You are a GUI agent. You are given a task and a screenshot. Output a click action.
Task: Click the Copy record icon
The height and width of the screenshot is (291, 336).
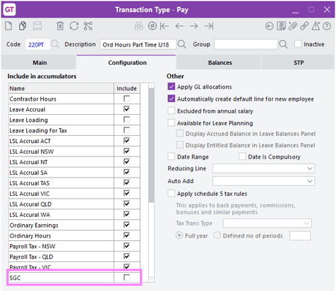23,26
